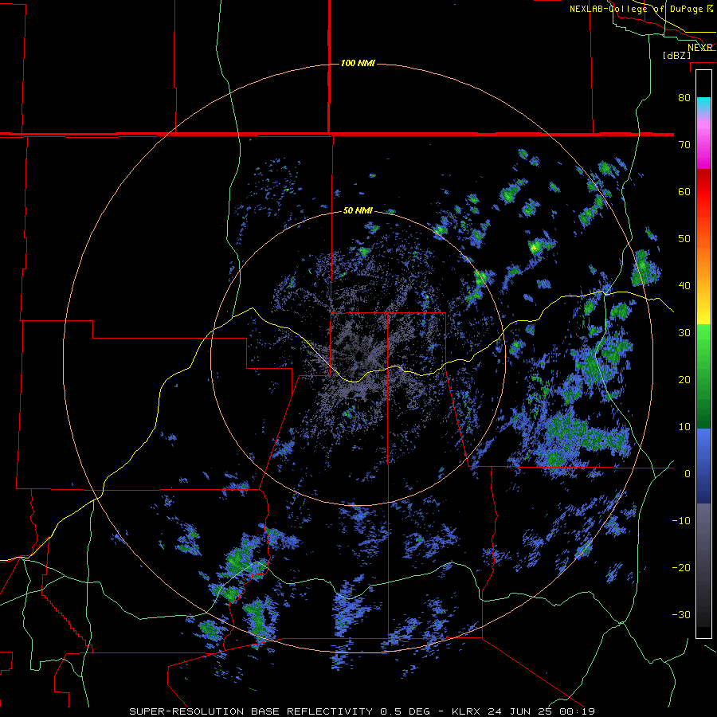The height and width of the screenshot is (717, 717).
Task: Click the 00:19 timestamp in the caption
Action: [x=577, y=711]
